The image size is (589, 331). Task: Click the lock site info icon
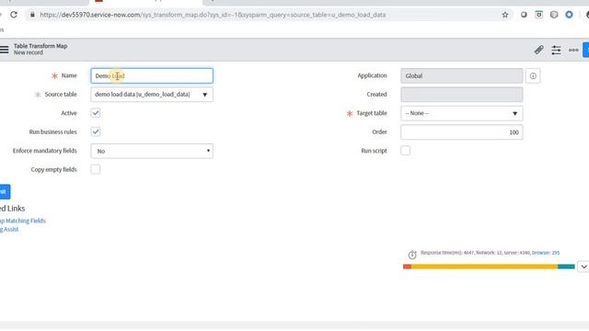[32, 15]
